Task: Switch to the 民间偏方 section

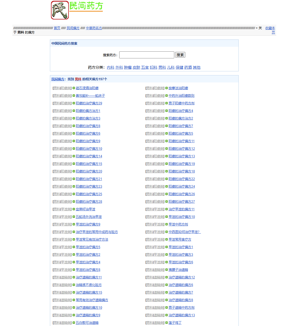Action: click(x=73, y=28)
